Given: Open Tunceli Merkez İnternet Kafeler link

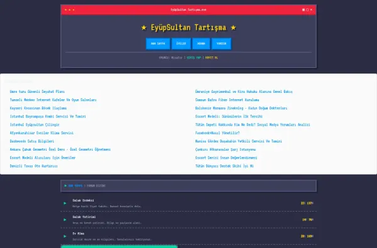Looking at the screenshot, I should pos(53,100).
